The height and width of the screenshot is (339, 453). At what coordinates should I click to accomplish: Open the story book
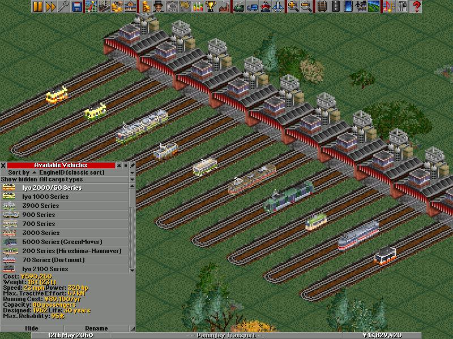coord(172,6)
